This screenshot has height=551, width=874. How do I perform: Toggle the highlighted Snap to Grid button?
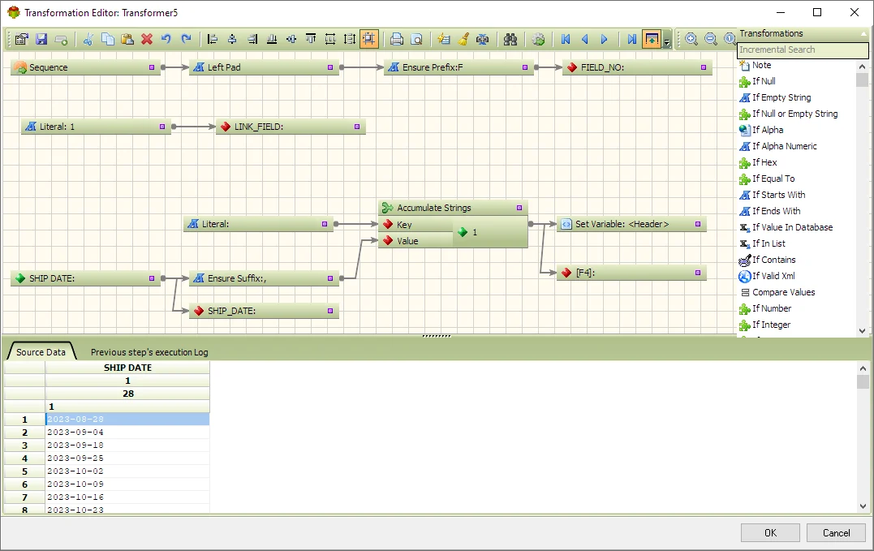pos(369,39)
